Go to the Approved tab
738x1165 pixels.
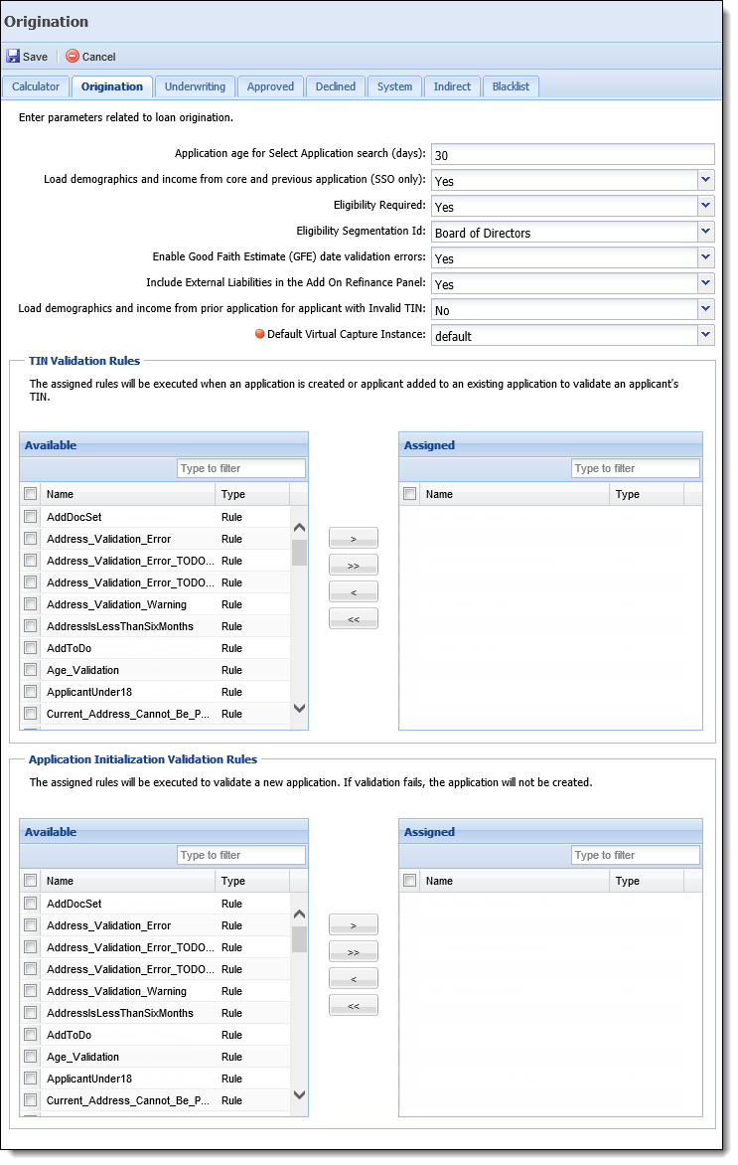[x=270, y=86]
